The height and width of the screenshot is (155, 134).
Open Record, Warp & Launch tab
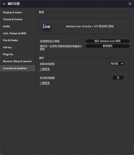17,61
